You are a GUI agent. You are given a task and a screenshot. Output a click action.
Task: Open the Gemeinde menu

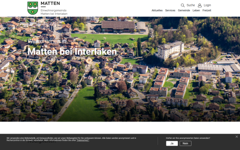(x=184, y=10)
